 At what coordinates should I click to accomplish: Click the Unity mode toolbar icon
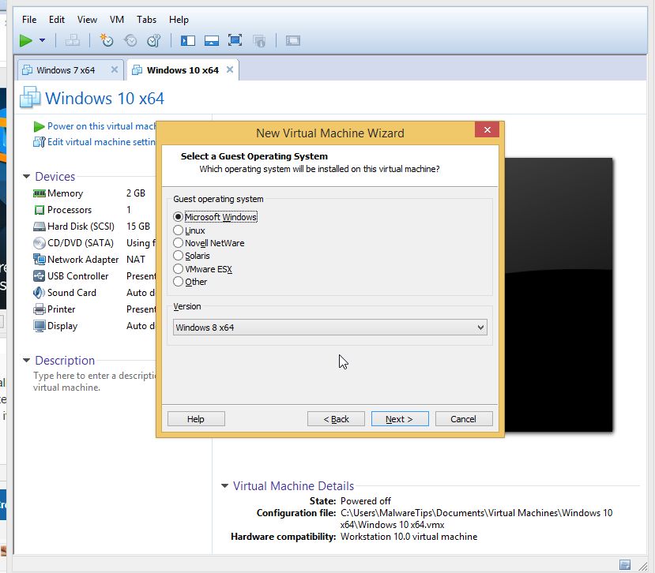click(259, 40)
